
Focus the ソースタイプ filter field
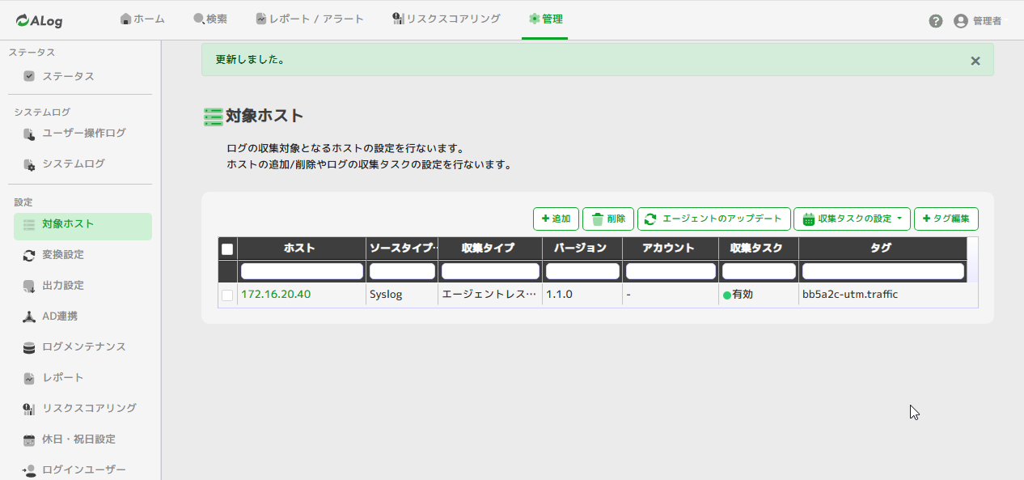(x=402, y=271)
